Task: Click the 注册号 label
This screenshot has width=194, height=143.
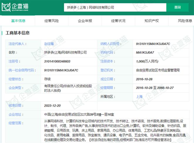Action: [x=13, y=61]
